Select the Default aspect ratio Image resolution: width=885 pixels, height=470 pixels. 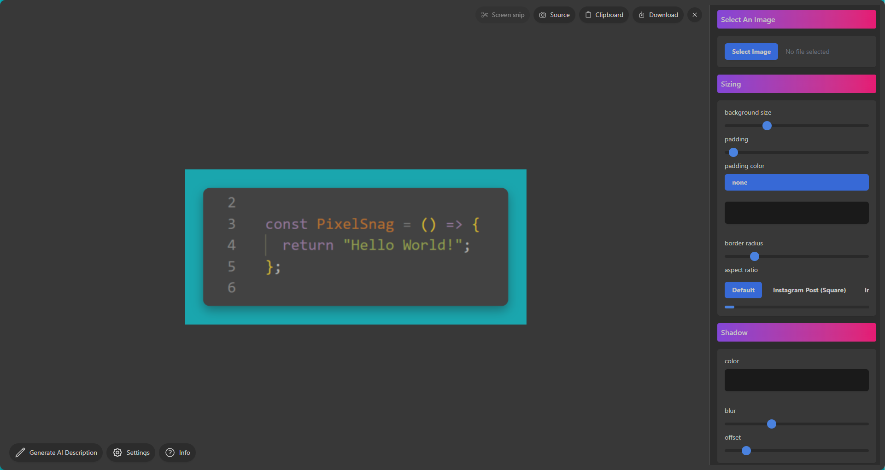(743, 290)
